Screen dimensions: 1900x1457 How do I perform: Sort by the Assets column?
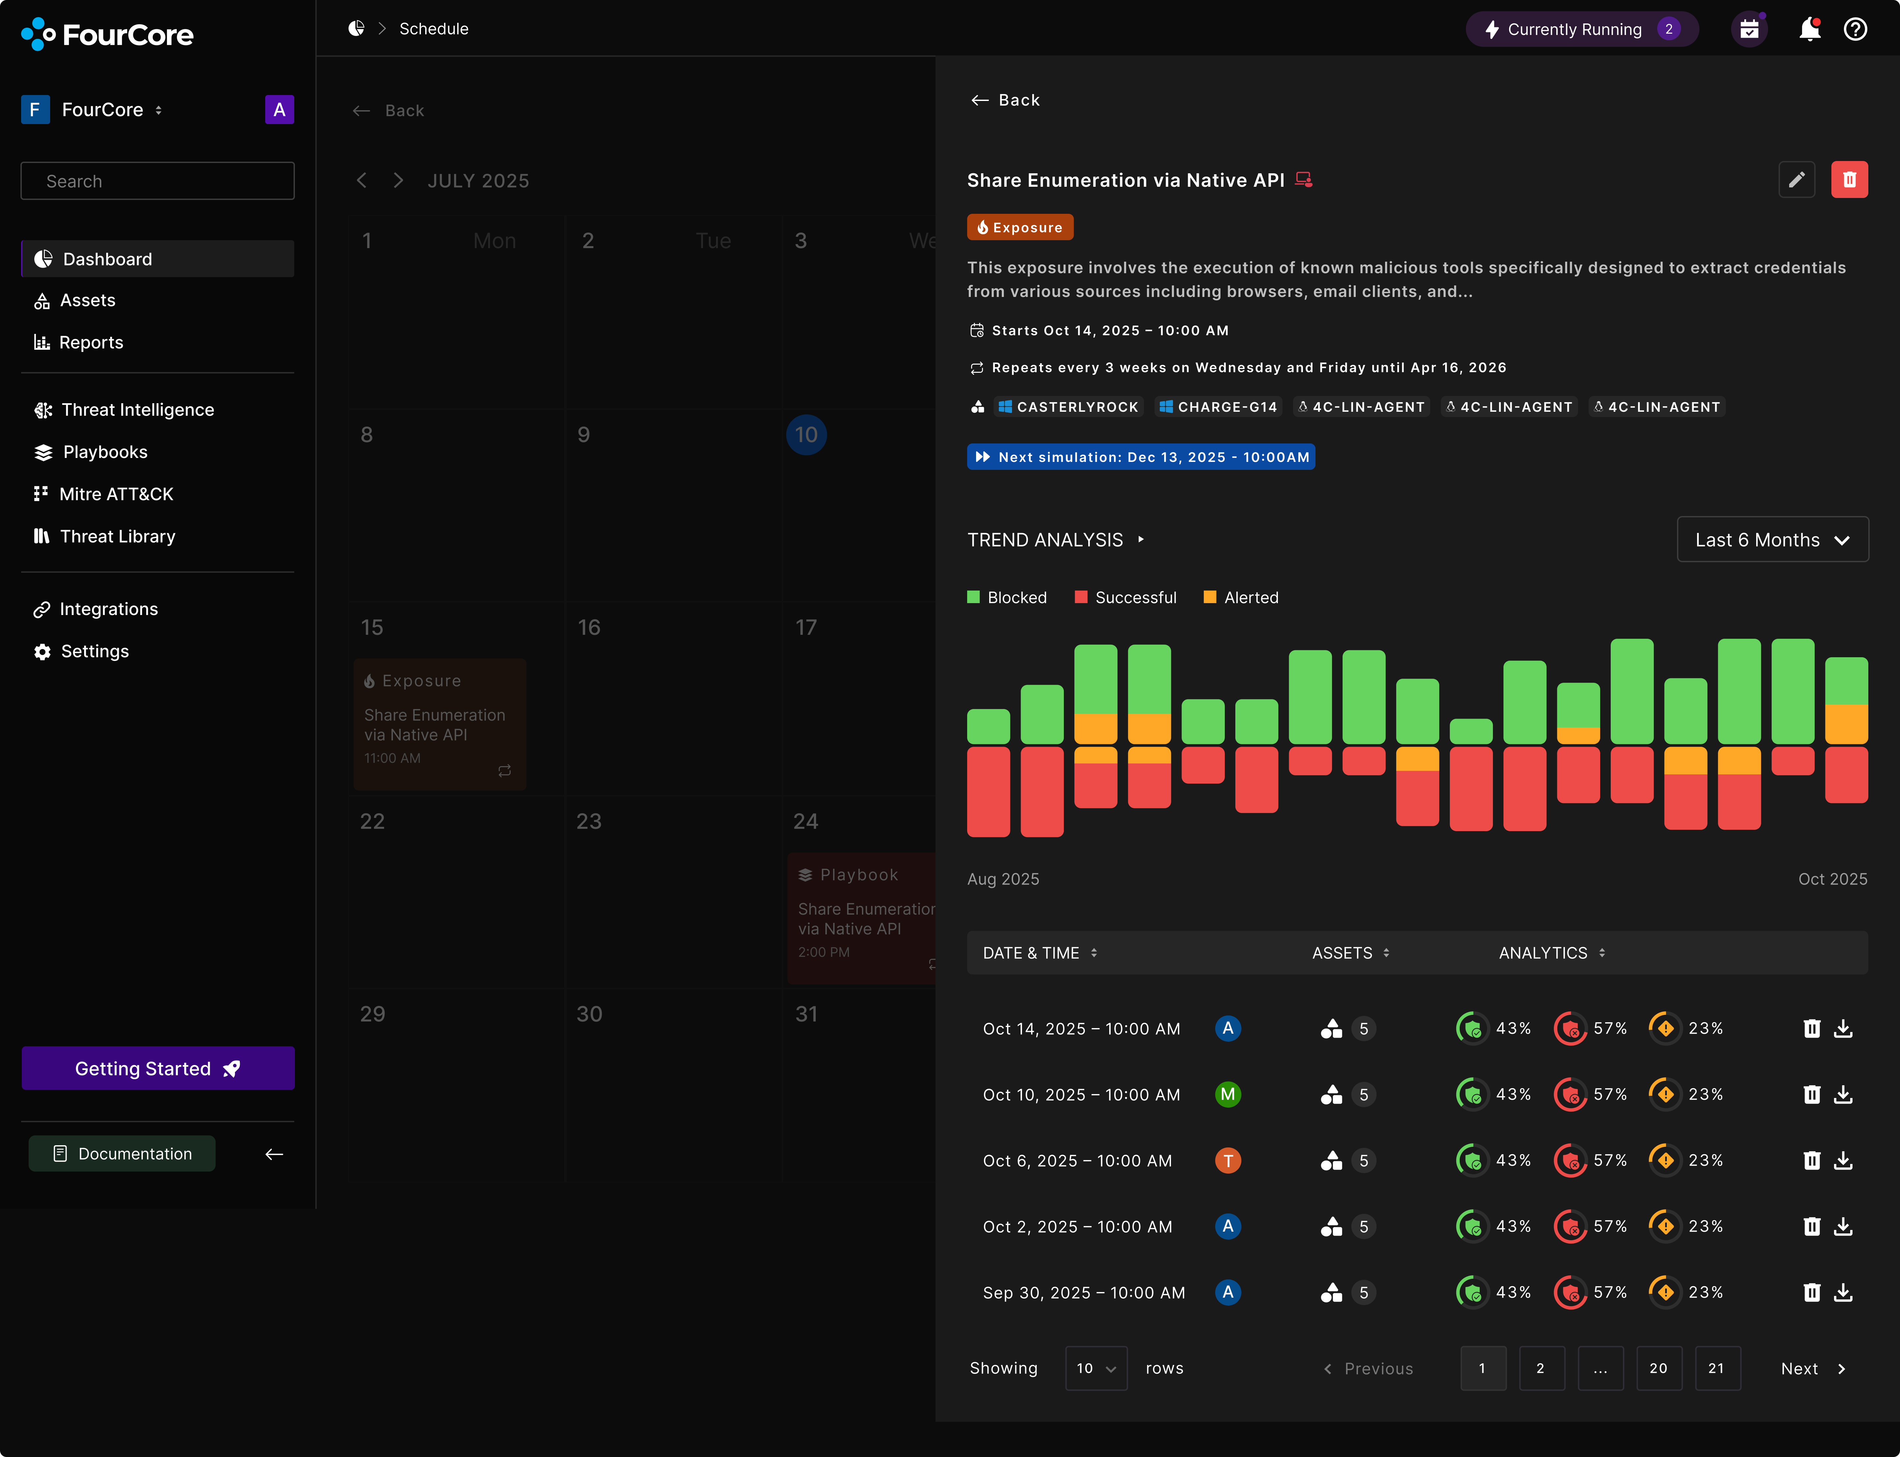1351,953
